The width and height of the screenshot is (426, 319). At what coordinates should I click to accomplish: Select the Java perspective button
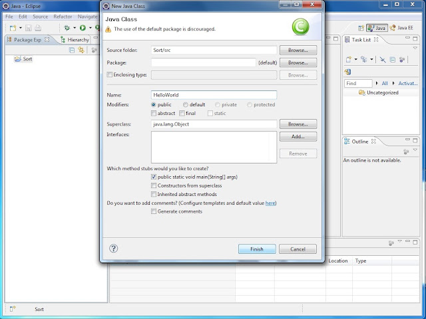click(x=377, y=28)
